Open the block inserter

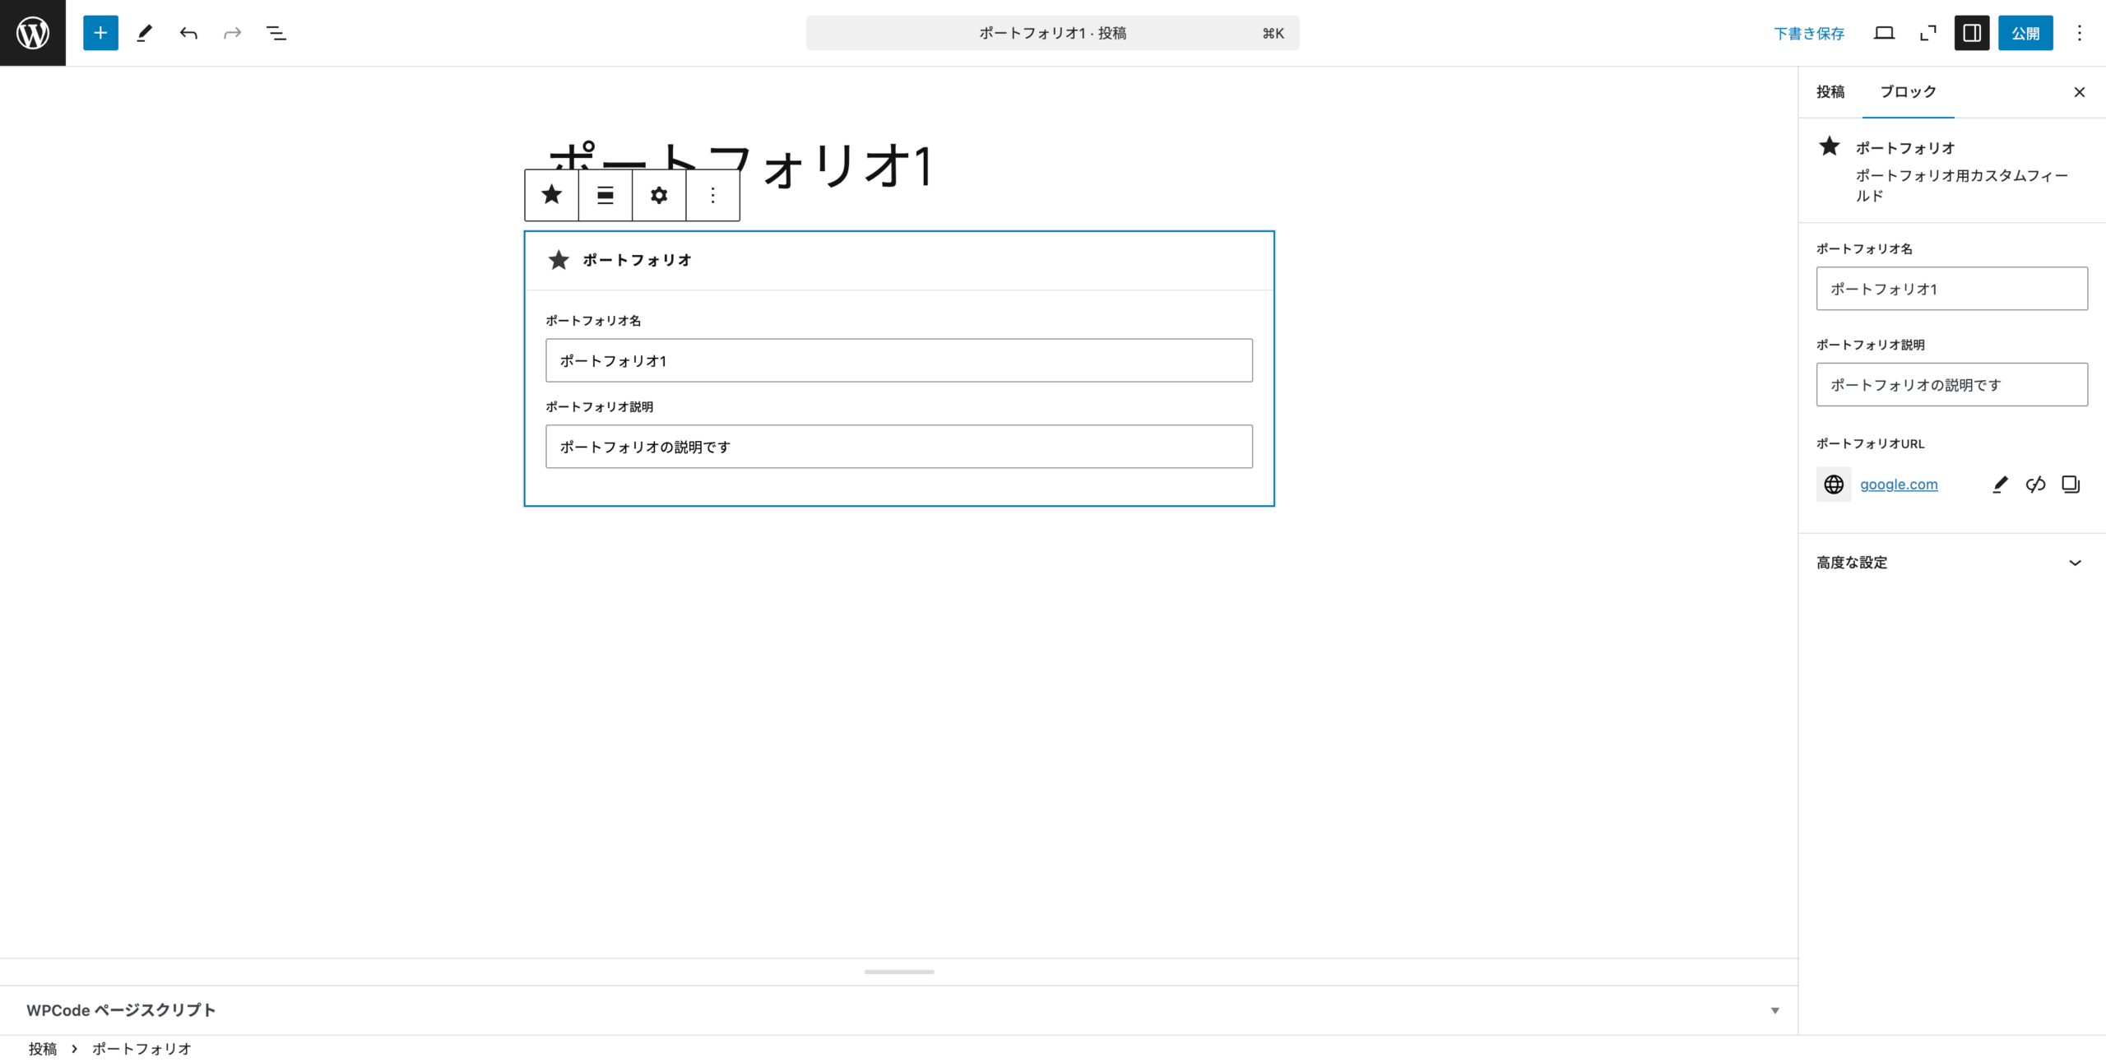(x=100, y=33)
